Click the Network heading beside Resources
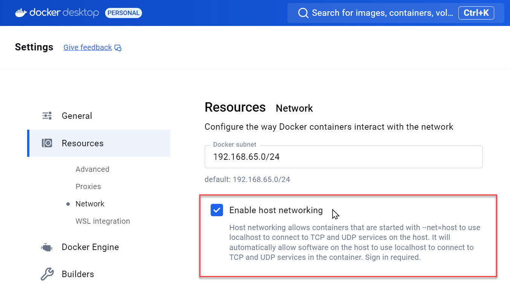The width and height of the screenshot is (510, 291). point(294,108)
